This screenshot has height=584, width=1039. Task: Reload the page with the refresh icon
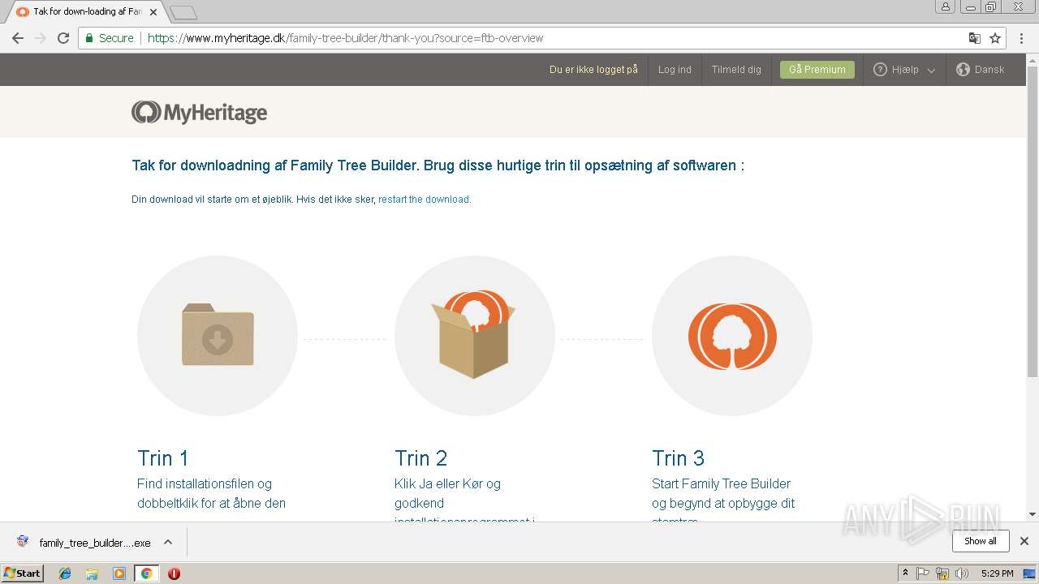pos(63,38)
